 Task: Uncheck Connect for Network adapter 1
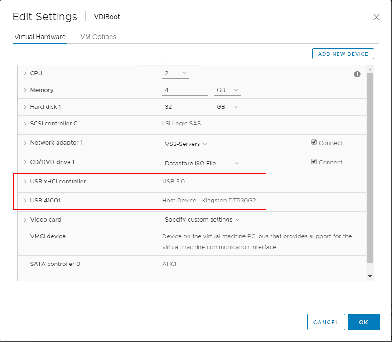[x=314, y=142]
